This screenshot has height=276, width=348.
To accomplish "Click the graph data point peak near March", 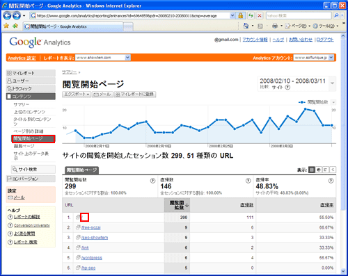I will (306, 109).
